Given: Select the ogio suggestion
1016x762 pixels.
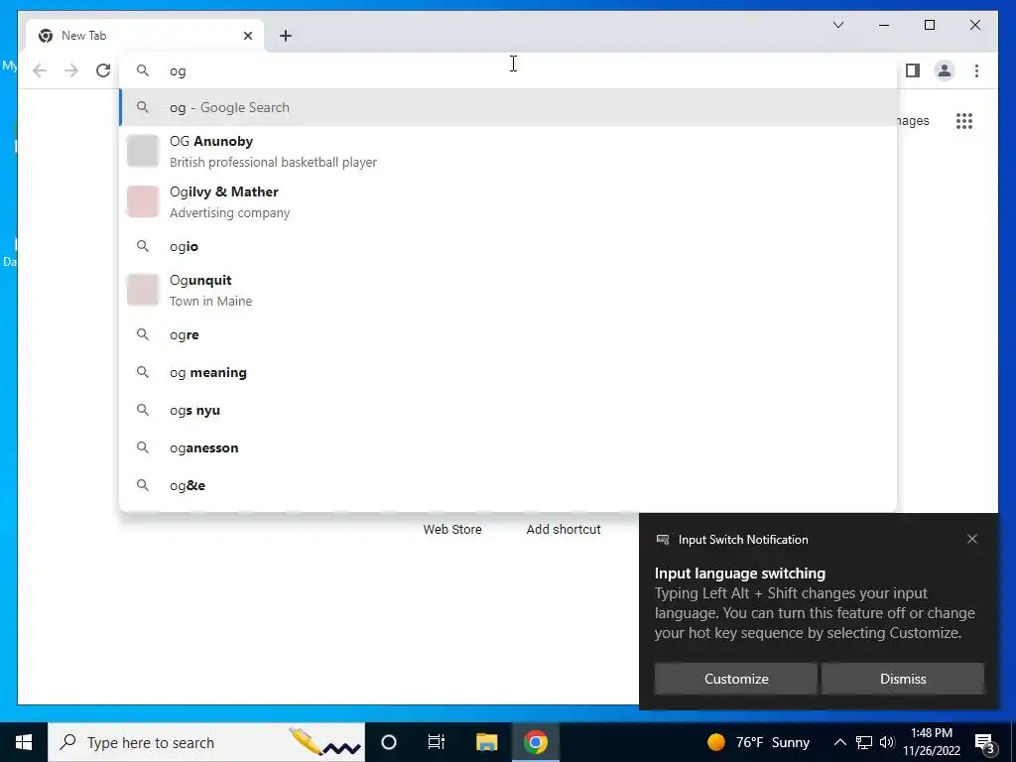Looking at the screenshot, I should point(508,246).
